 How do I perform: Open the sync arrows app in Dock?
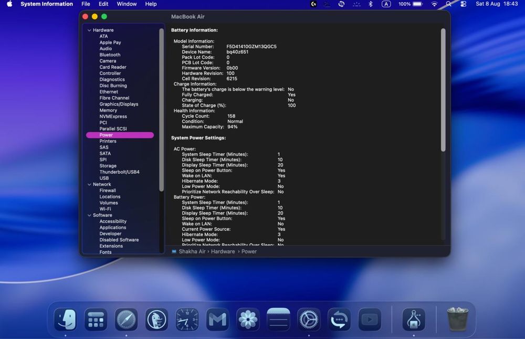click(339, 320)
